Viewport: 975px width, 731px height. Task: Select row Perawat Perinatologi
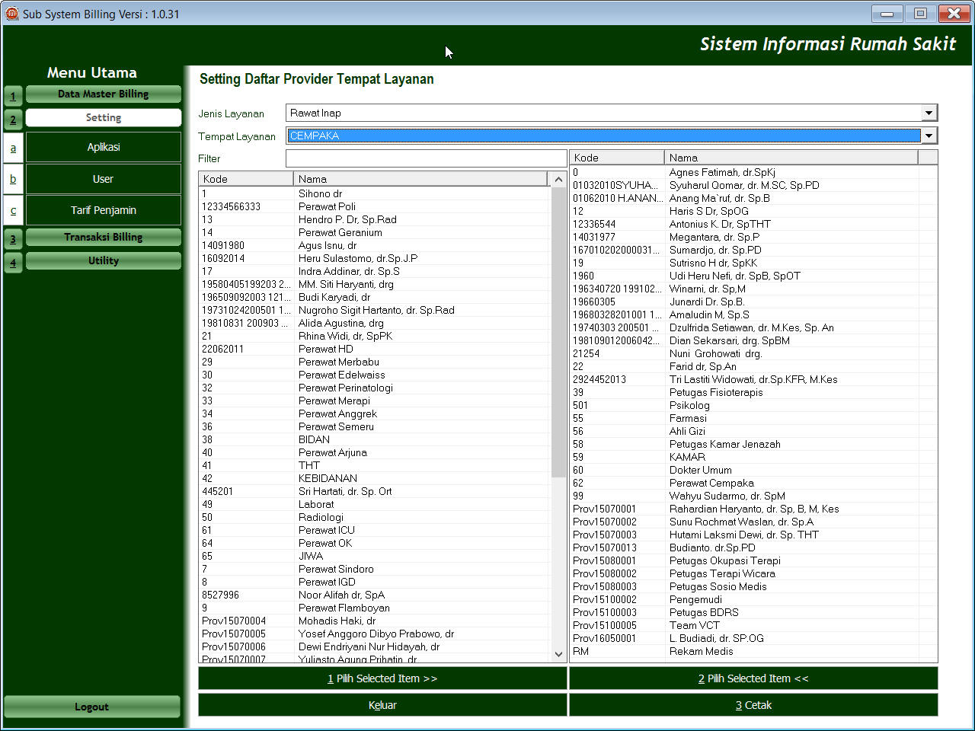point(373,388)
